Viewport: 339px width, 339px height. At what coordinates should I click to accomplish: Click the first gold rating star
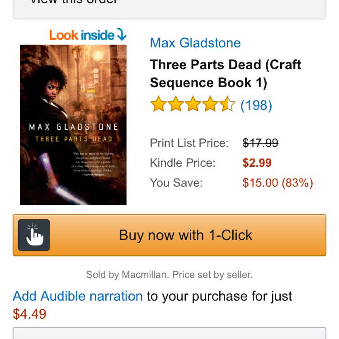tap(158, 105)
